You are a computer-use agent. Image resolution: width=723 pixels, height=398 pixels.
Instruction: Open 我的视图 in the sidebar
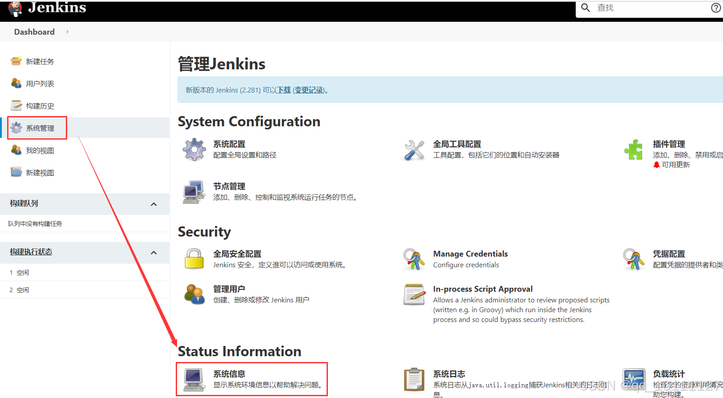click(x=40, y=150)
